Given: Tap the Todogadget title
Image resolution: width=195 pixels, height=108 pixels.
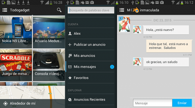Looking at the screenshot, I should (19, 10).
